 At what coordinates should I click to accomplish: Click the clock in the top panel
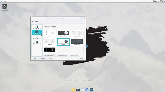pos(162,1)
